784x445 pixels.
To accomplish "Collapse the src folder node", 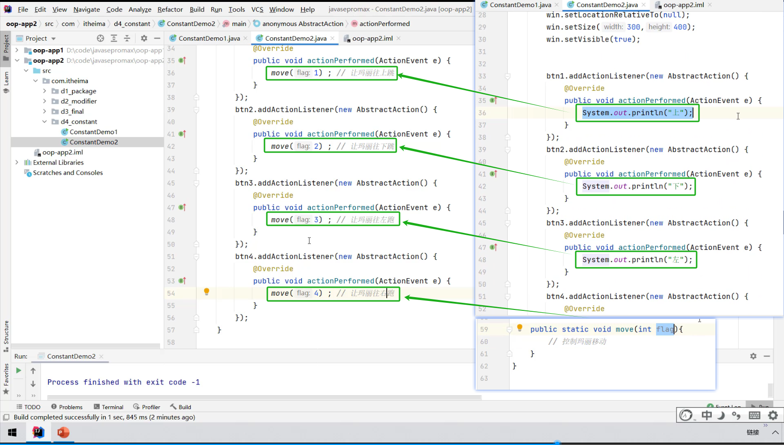I will click(26, 71).
